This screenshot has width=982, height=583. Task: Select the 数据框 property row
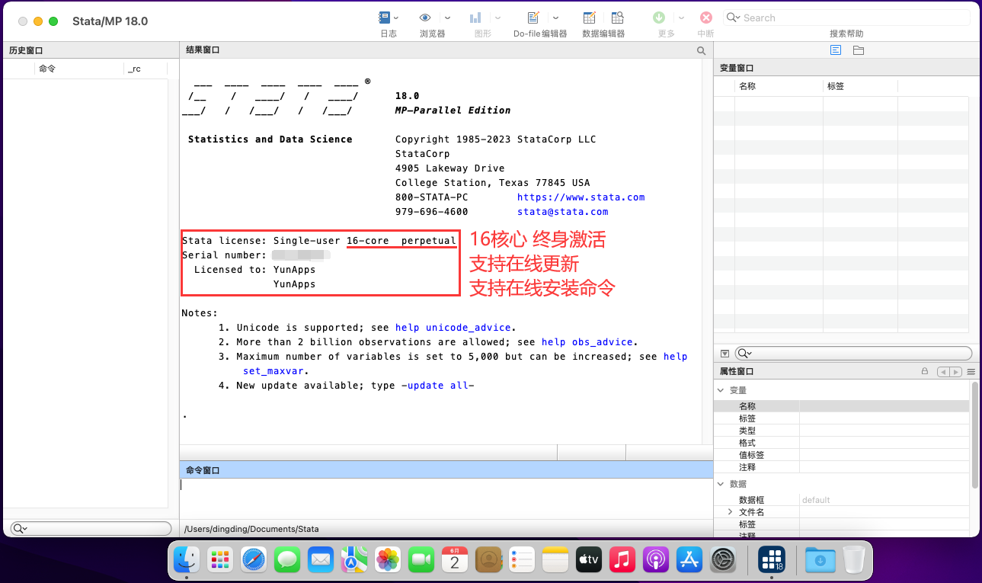pyautogui.click(x=841, y=500)
